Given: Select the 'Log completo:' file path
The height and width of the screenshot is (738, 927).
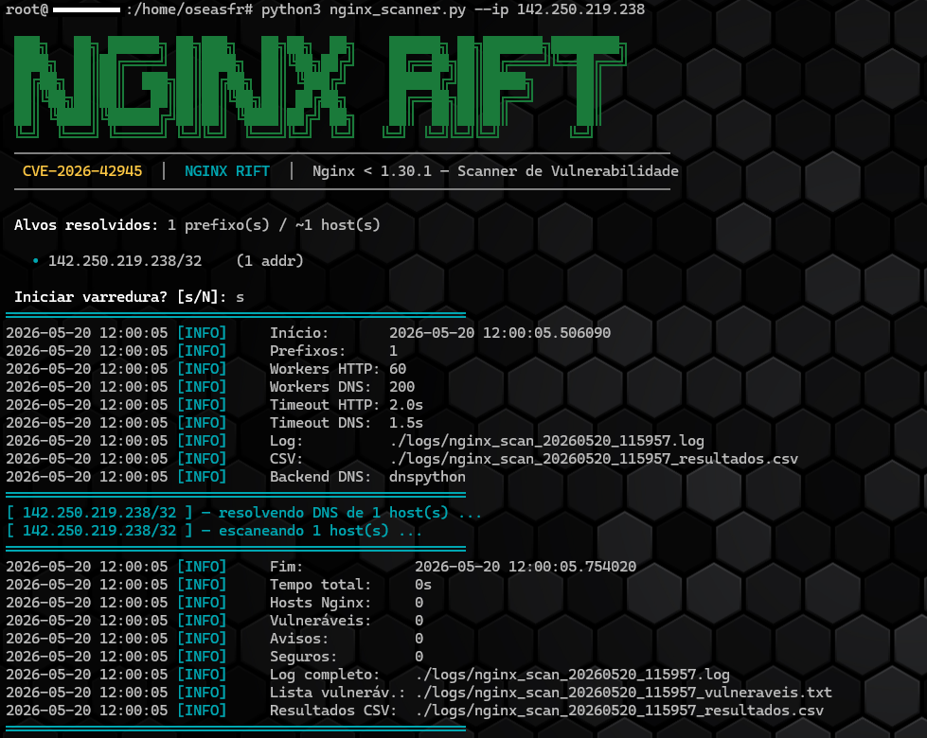Looking at the screenshot, I should click(x=572, y=675).
